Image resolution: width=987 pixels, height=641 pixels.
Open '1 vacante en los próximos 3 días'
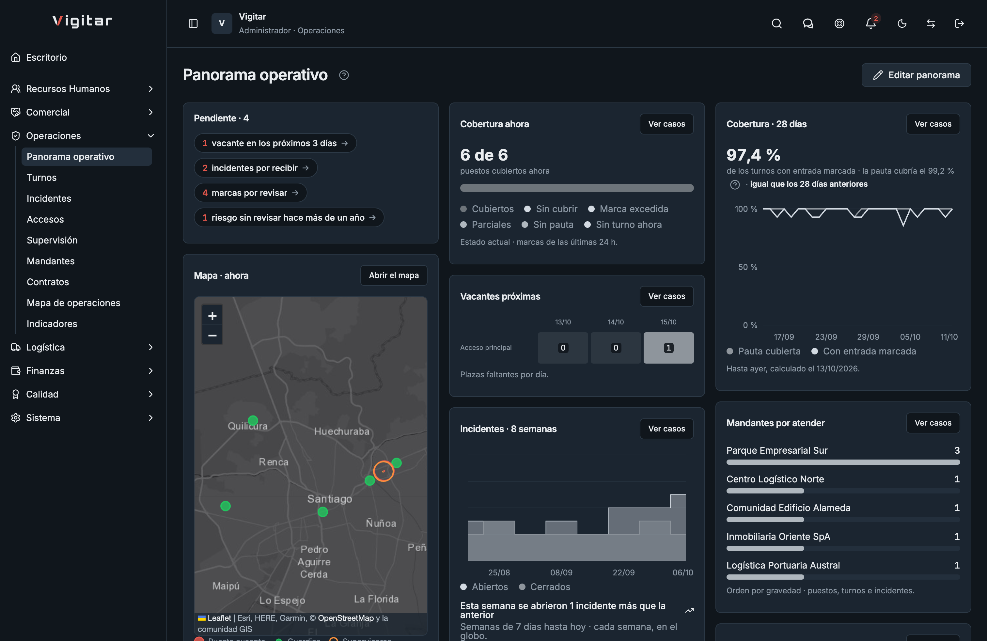click(275, 143)
